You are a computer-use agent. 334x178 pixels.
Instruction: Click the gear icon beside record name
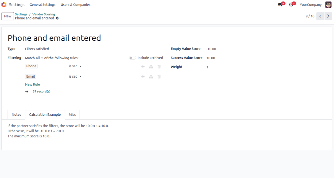point(57,18)
